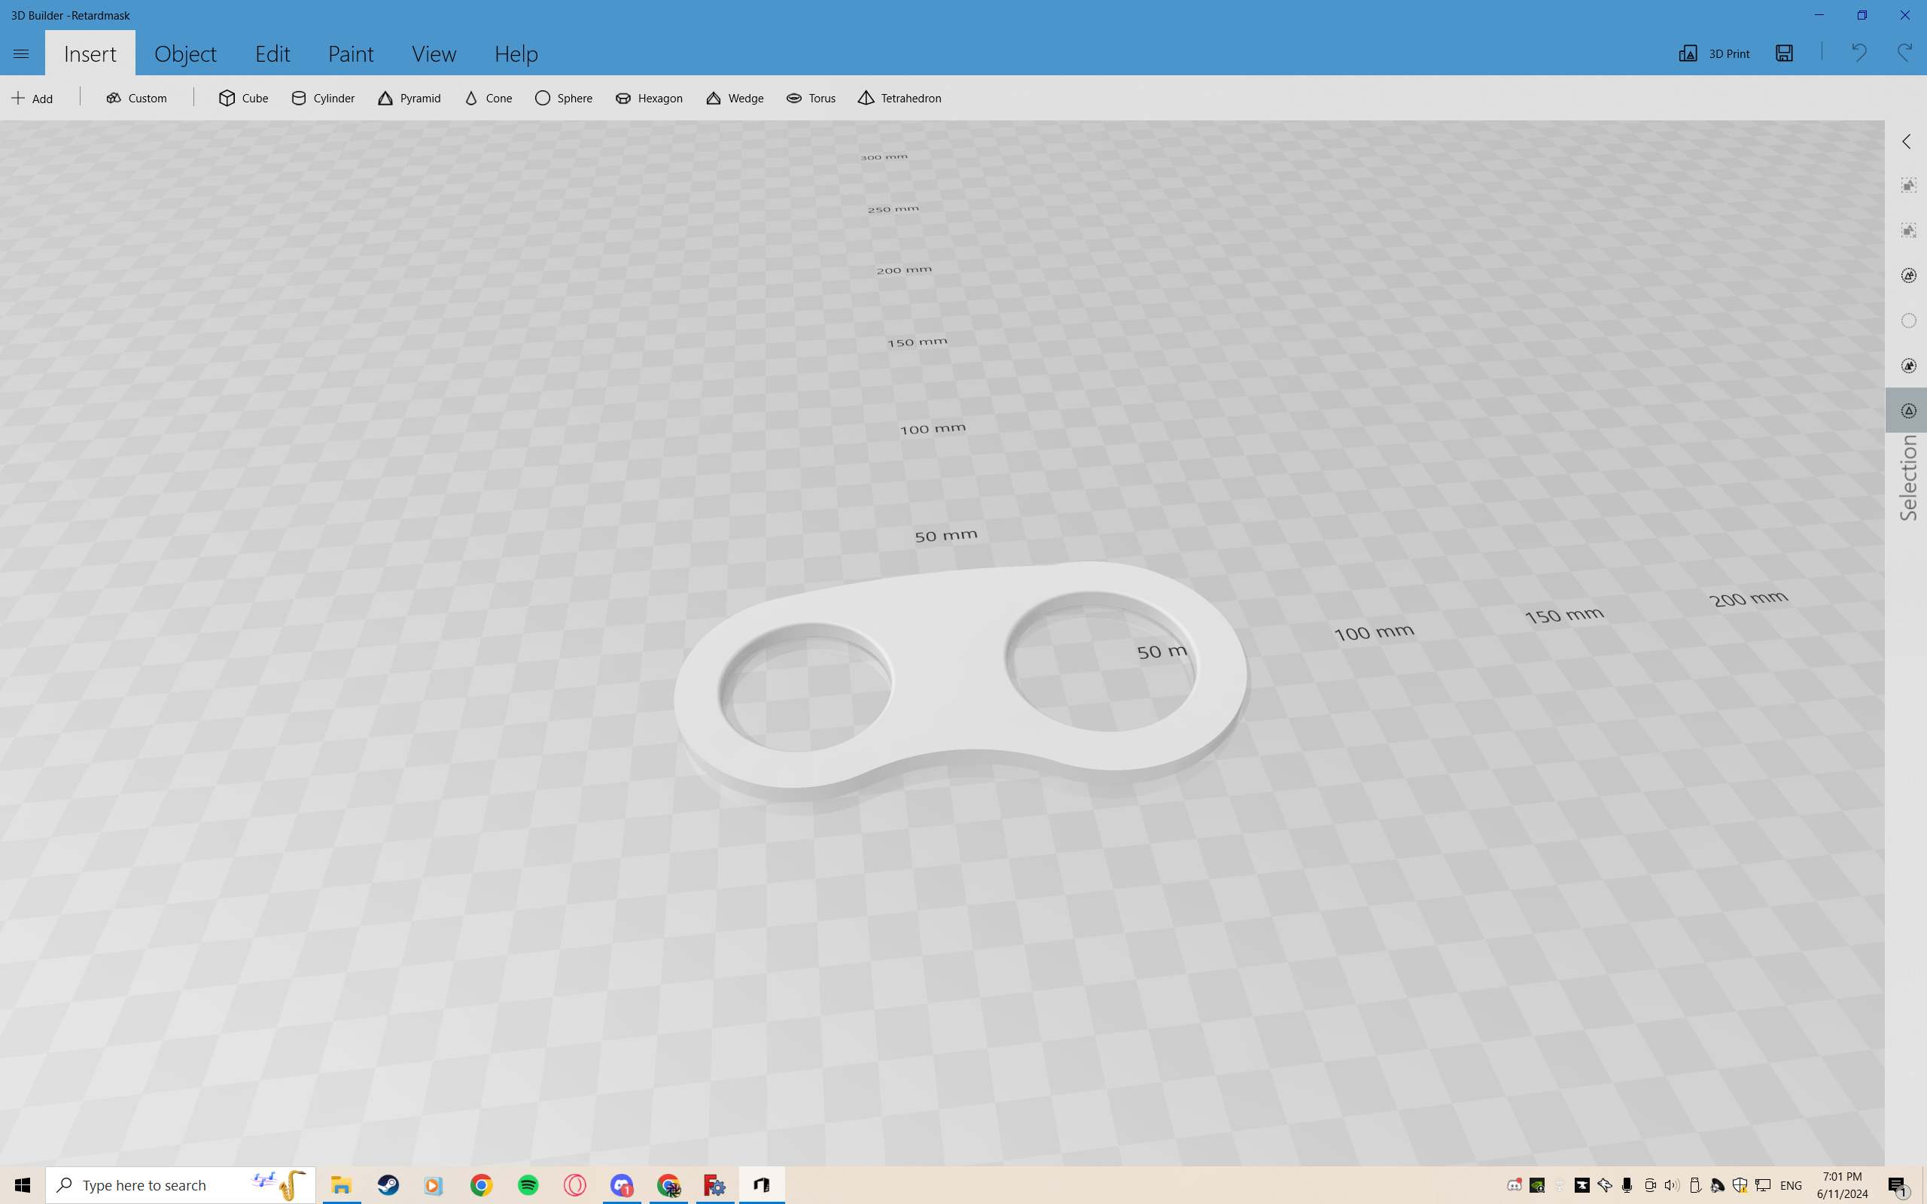Insert a Sphere shape

(x=564, y=98)
